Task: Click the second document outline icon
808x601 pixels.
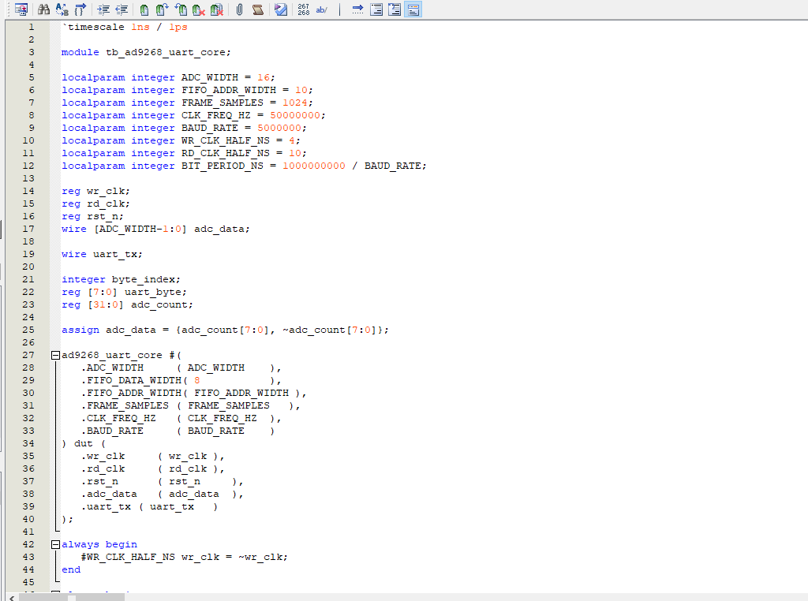Action: (395, 9)
